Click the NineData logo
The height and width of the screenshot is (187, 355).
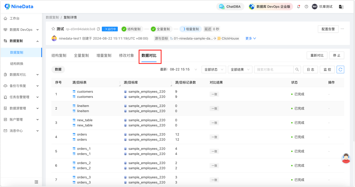click(x=19, y=7)
